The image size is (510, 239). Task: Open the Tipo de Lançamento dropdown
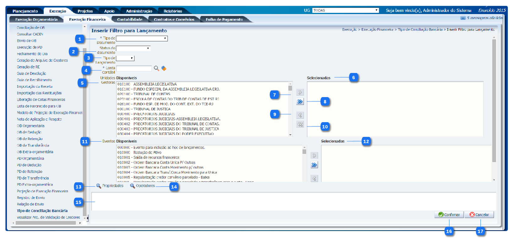[x=125, y=58]
